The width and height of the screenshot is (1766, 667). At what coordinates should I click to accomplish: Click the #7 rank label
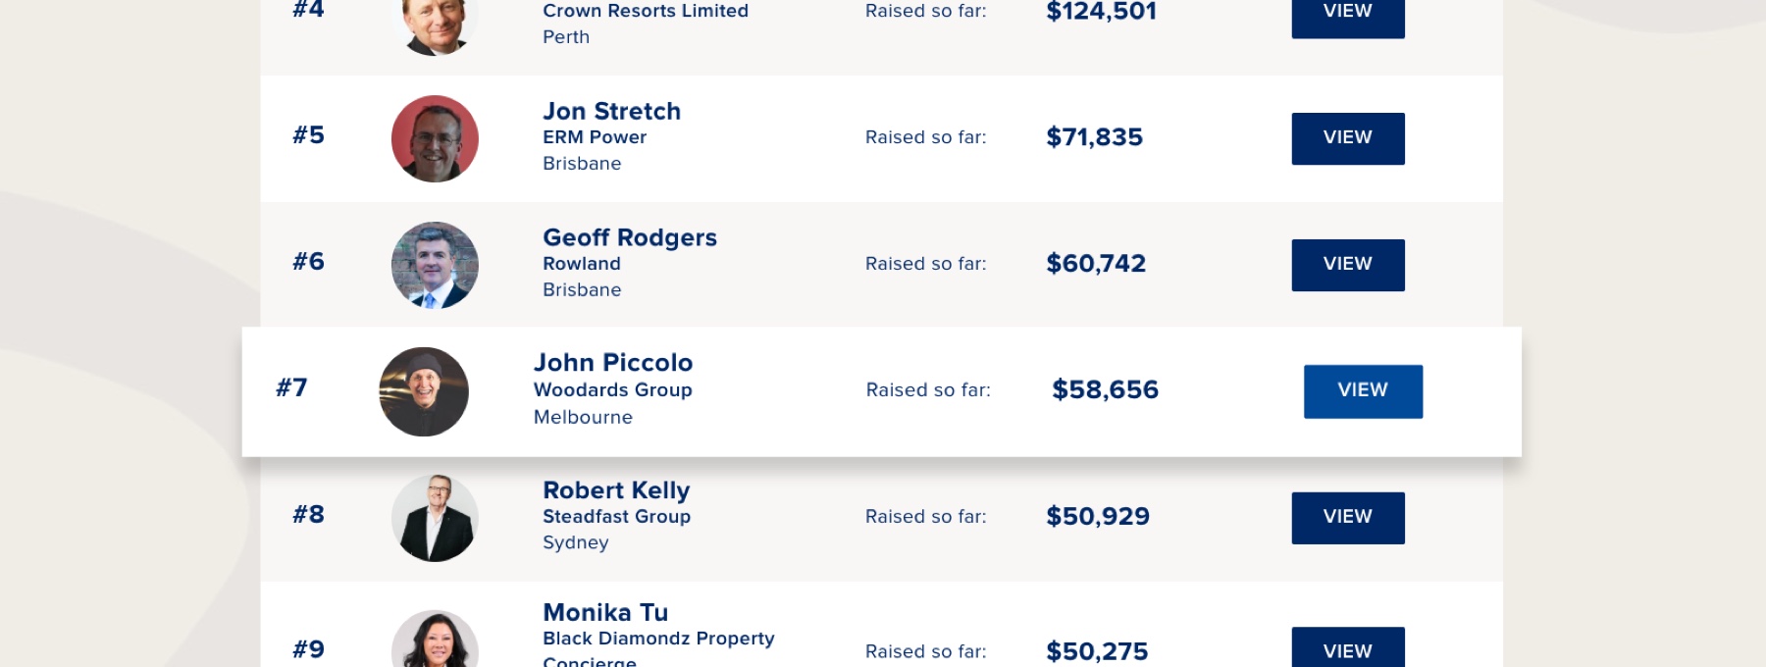[x=291, y=387]
